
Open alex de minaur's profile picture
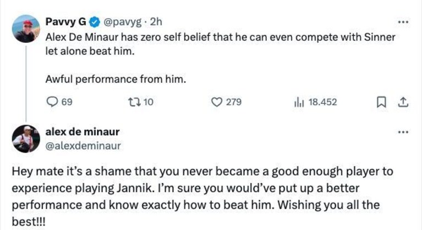[x=26, y=139]
